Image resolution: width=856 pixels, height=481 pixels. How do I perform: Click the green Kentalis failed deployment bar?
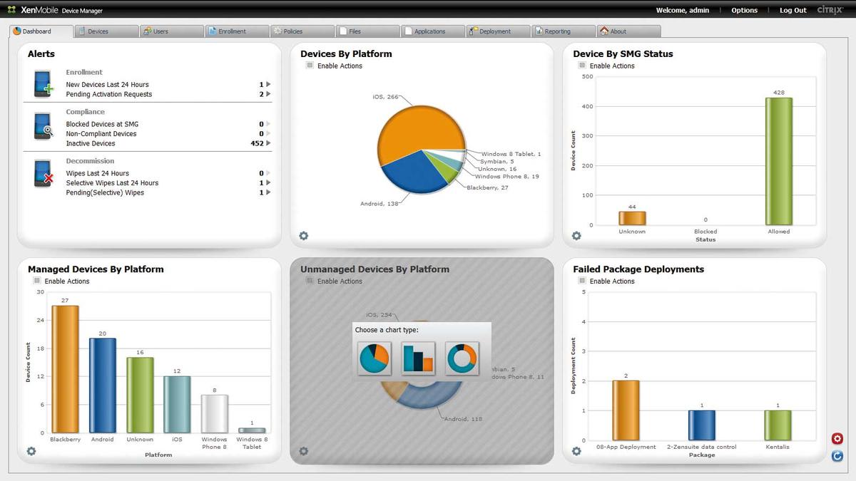[x=778, y=425]
